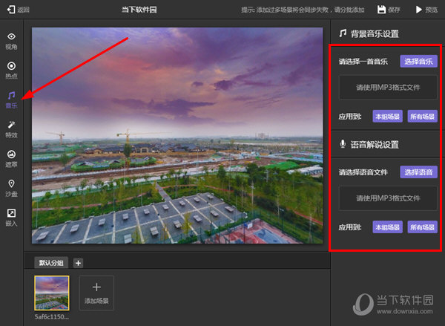Select the 5af6c1150 scene thumbnail
Viewport: 445px width, 326px height.
pos(52,293)
